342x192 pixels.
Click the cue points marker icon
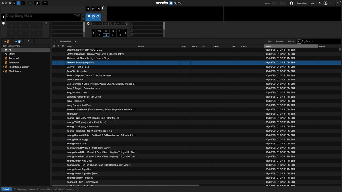pos(3,24)
